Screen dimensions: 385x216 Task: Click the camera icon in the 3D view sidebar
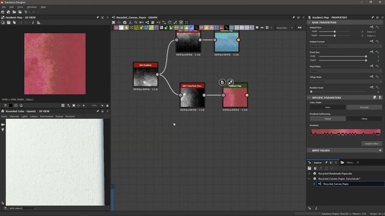(2, 124)
